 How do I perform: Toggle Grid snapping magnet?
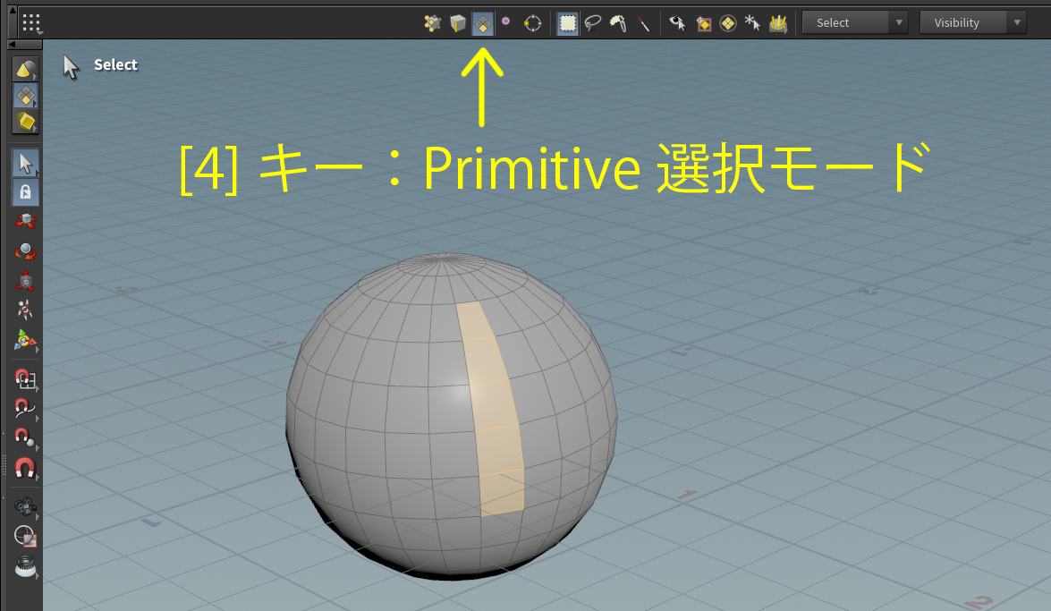(25, 379)
